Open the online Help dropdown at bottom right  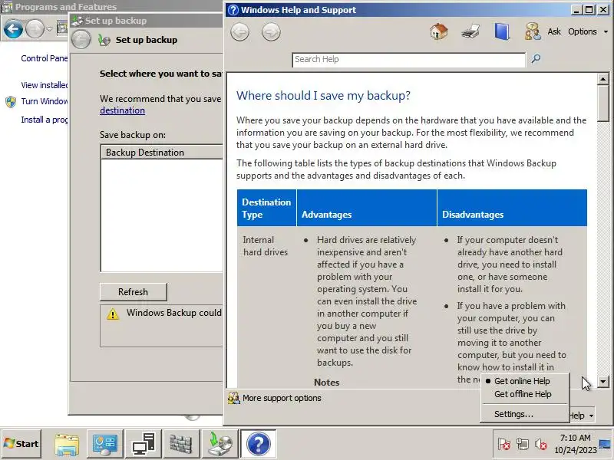pos(583,416)
